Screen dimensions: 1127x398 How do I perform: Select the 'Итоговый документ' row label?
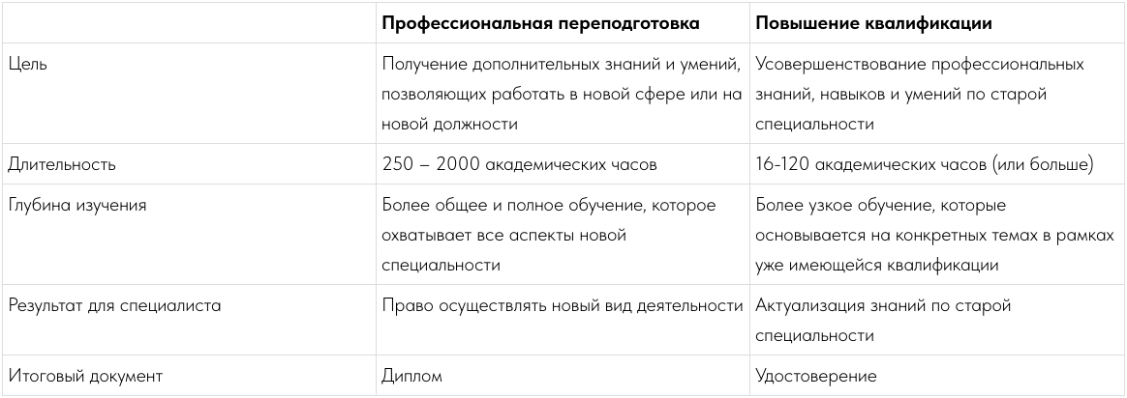coord(85,376)
